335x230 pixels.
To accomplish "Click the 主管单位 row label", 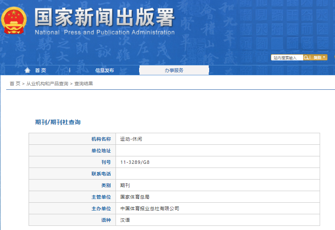I will coord(101,197).
